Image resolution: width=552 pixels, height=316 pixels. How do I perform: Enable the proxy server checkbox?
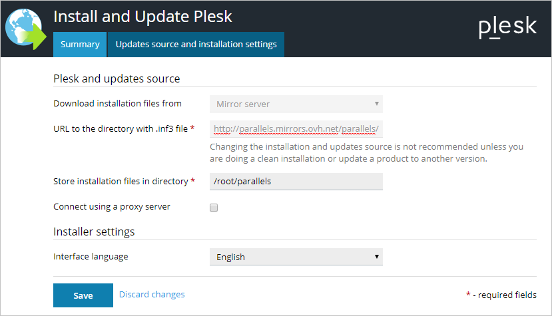(214, 208)
